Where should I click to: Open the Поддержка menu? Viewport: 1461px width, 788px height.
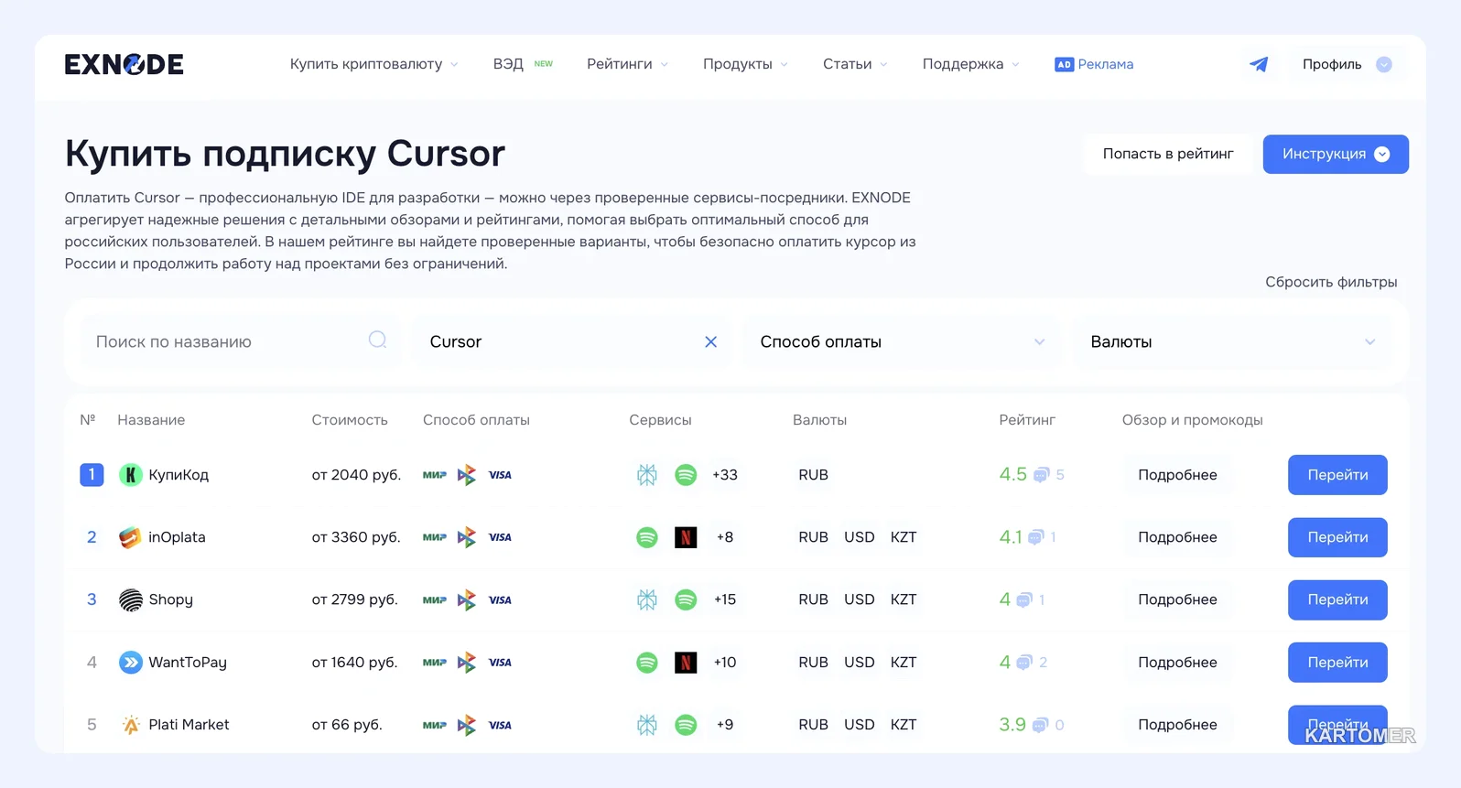coord(970,64)
